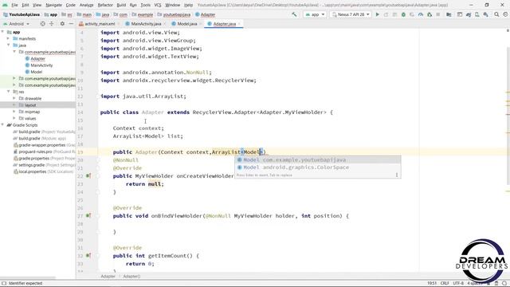Screen dimensions: 510x287
Task: Click the override gutter icon beside getItemCount
Action: [x=88, y=256]
